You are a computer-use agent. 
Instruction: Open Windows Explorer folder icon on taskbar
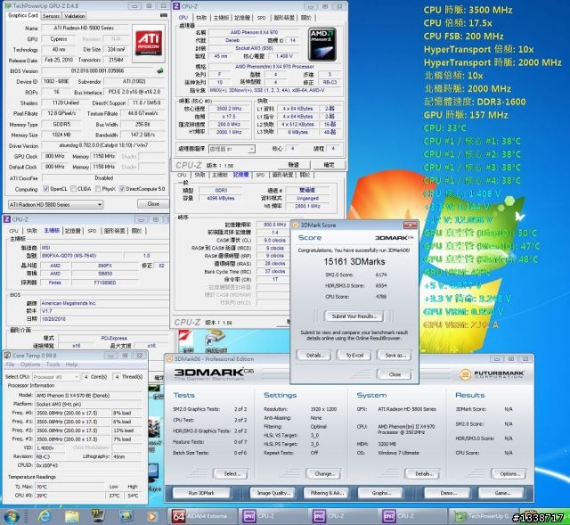71,516
